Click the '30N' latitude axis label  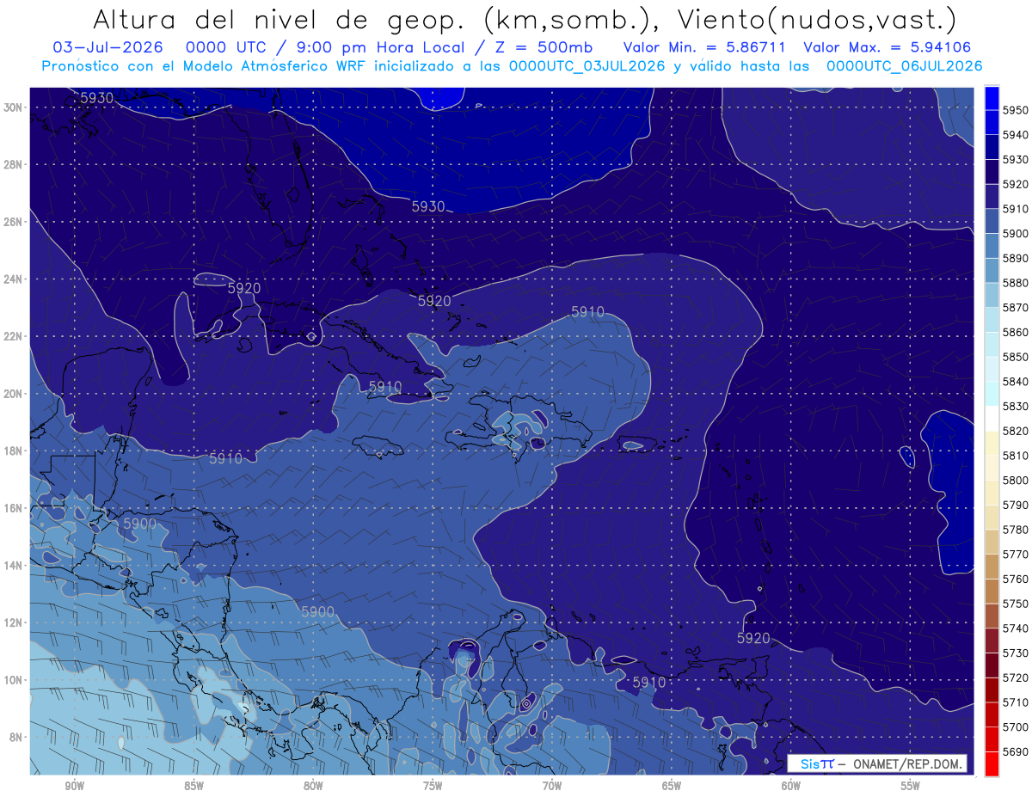click(x=14, y=107)
